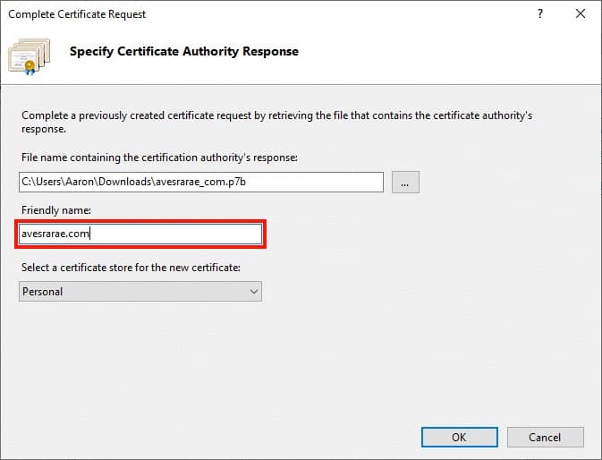Open the file browser with the ellipsis button
Viewport: 602px width, 460px height.
coord(404,182)
